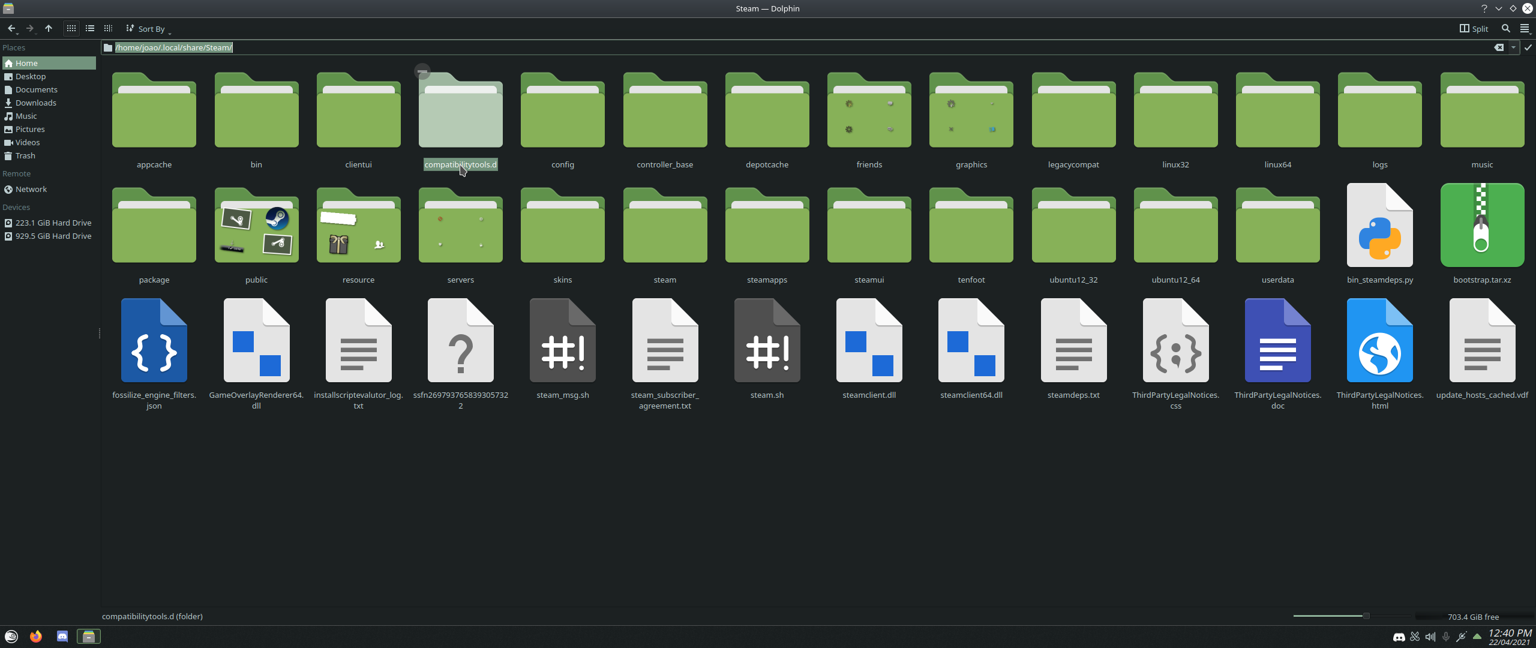This screenshot has width=1536, height=648.
Task: Go forward in folder history
Action: [29, 28]
